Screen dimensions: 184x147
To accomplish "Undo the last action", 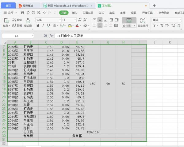I will point(44,13).
